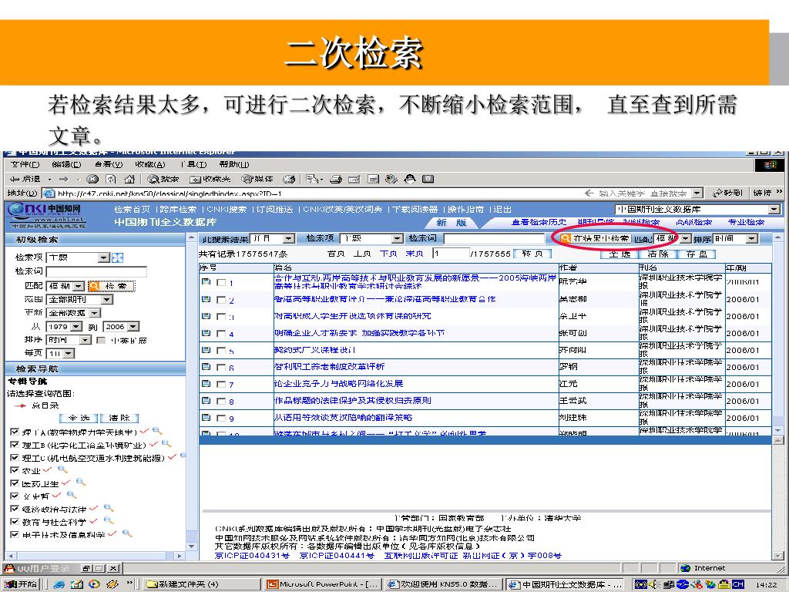Click the results list vertical scrollbar down arrow
789x592 pixels.
point(778,431)
